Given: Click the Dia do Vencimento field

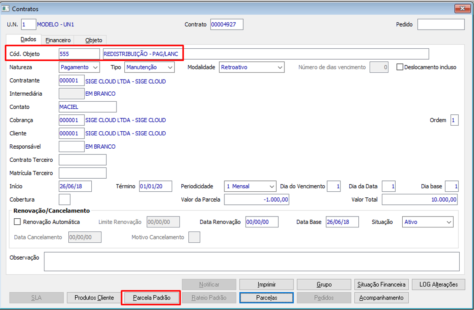Looking at the screenshot, I should click(334, 186).
